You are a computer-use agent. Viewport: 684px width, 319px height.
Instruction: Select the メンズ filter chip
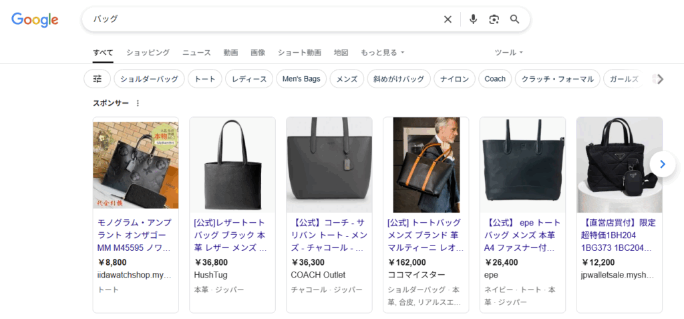pos(347,79)
